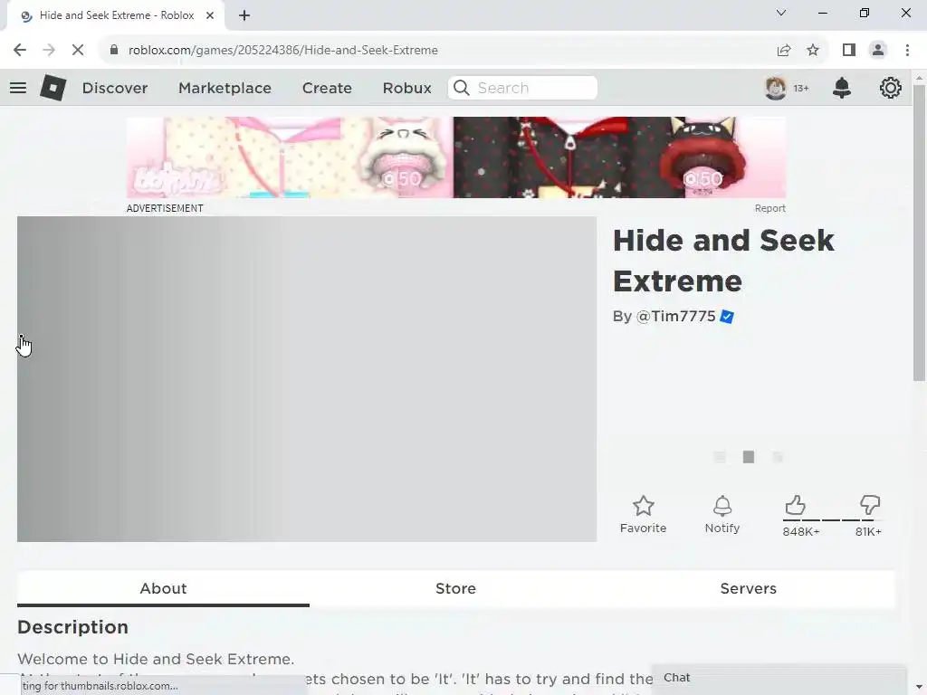Open the Roblox hamburger navigation menu
Viewport: 927px width, 695px height.
pyautogui.click(x=18, y=88)
